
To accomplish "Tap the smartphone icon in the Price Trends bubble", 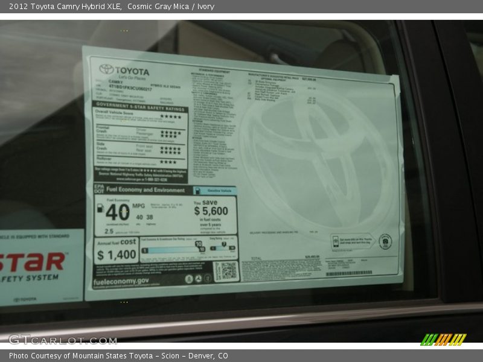I will tap(336, 241).
